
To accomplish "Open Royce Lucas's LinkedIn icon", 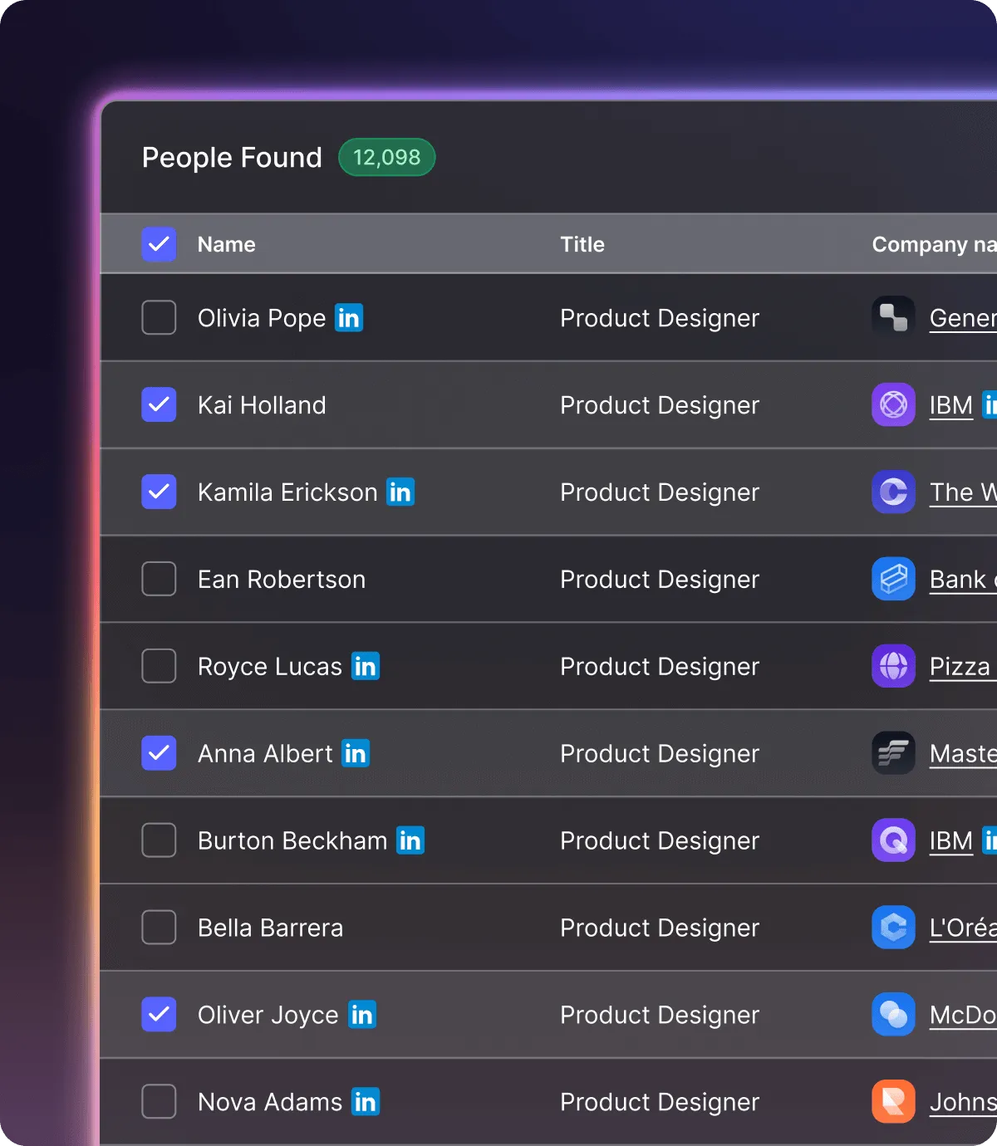I will click(x=366, y=666).
